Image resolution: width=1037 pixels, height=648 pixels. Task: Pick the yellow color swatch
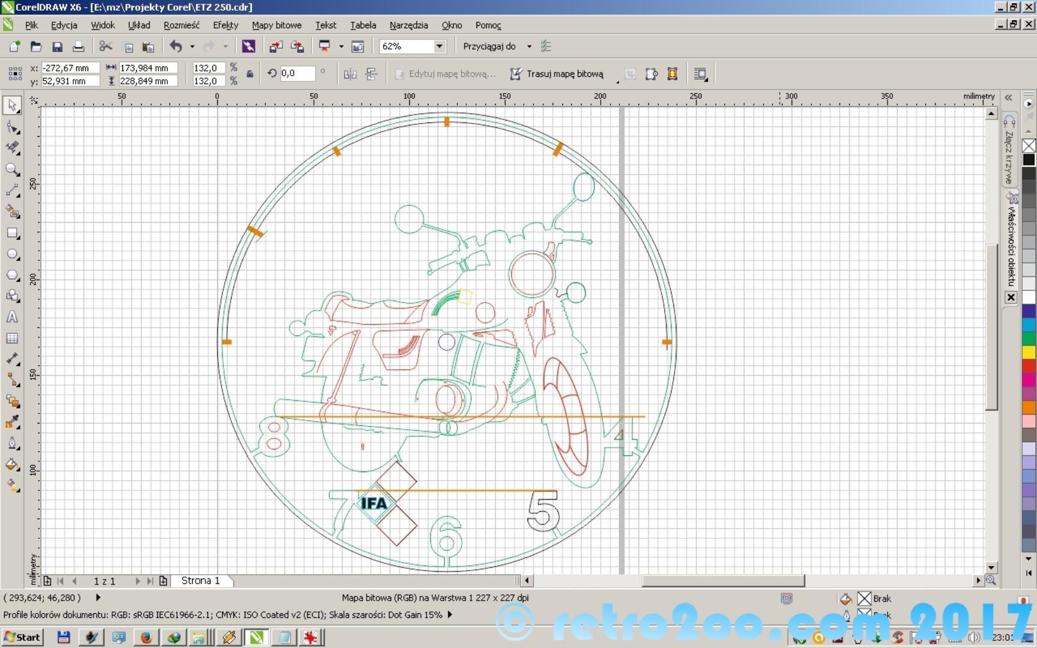pyautogui.click(x=1029, y=352)
